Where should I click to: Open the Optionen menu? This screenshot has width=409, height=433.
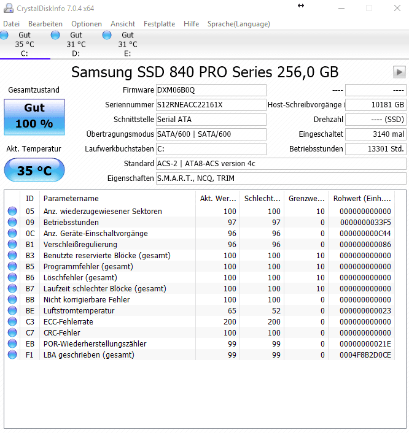[x=87, y=24]
